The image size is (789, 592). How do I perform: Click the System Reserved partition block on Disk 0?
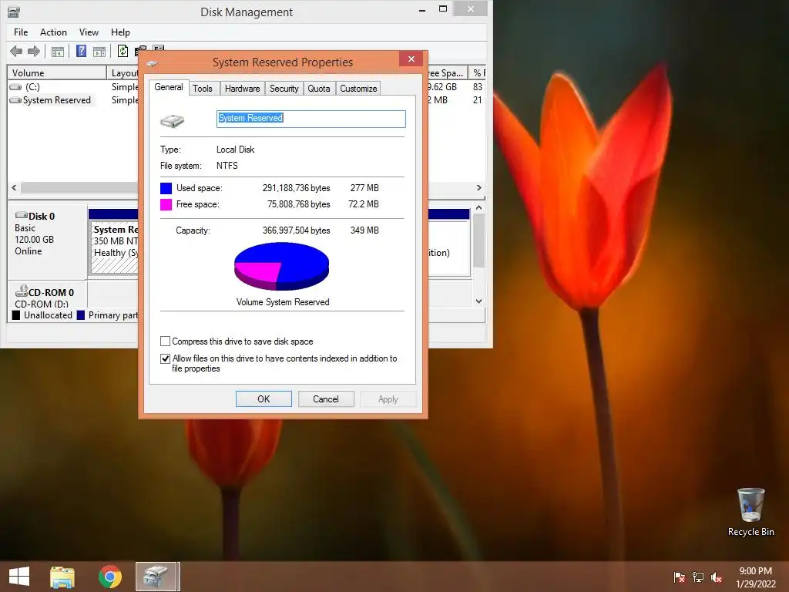coord(115,248)
